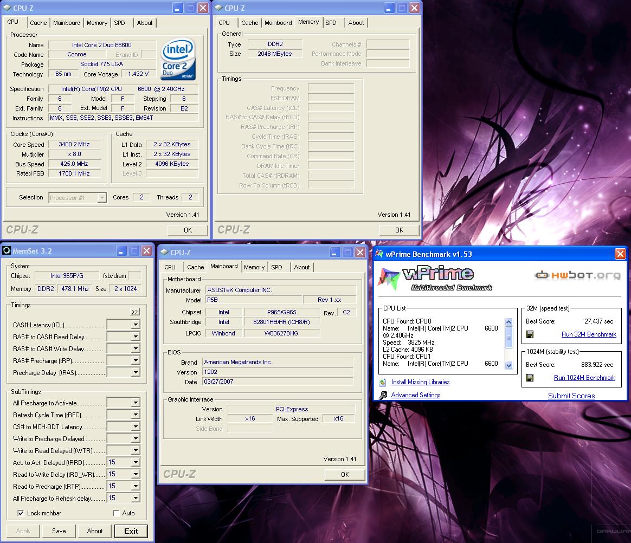The width and height of the screenshot is (631, 543).
Task: Click the Exit button in MemSet
Action: (x=131, y=531)
